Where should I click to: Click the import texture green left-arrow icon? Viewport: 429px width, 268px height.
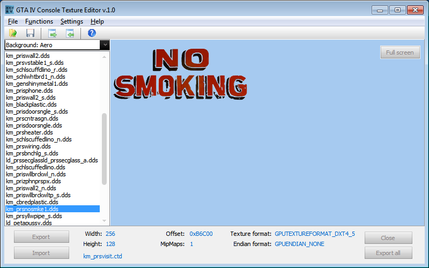[70, 33]
